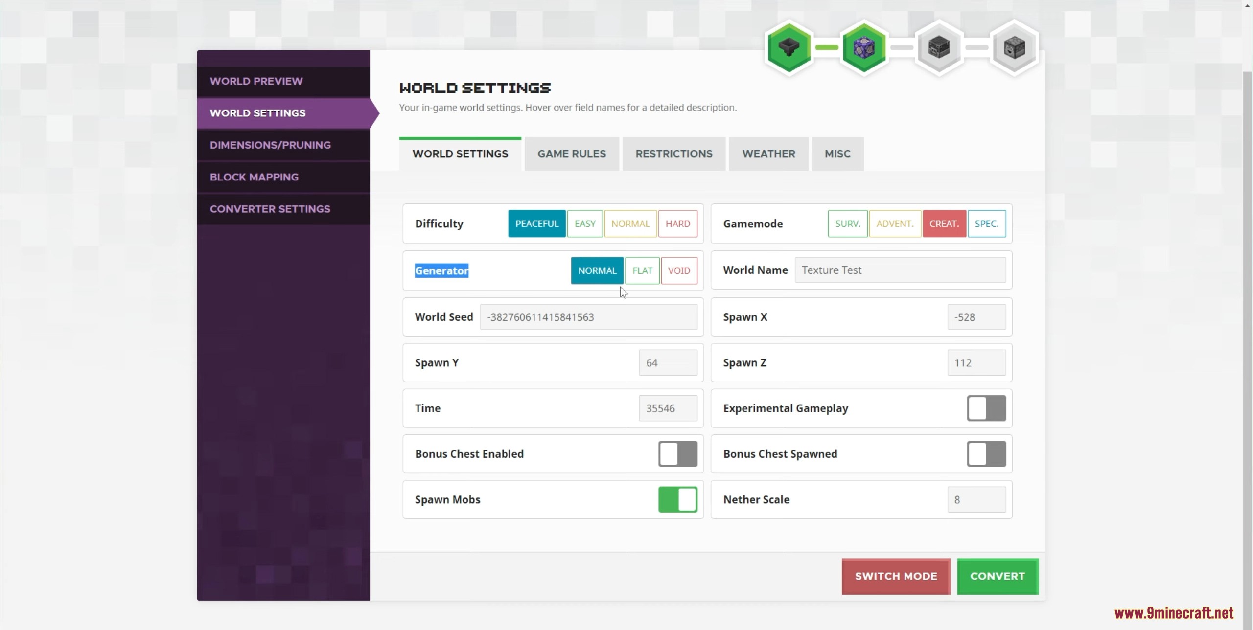Switch to the Misc tab
Screen dimensions: 1253x630
click(837, 154)
